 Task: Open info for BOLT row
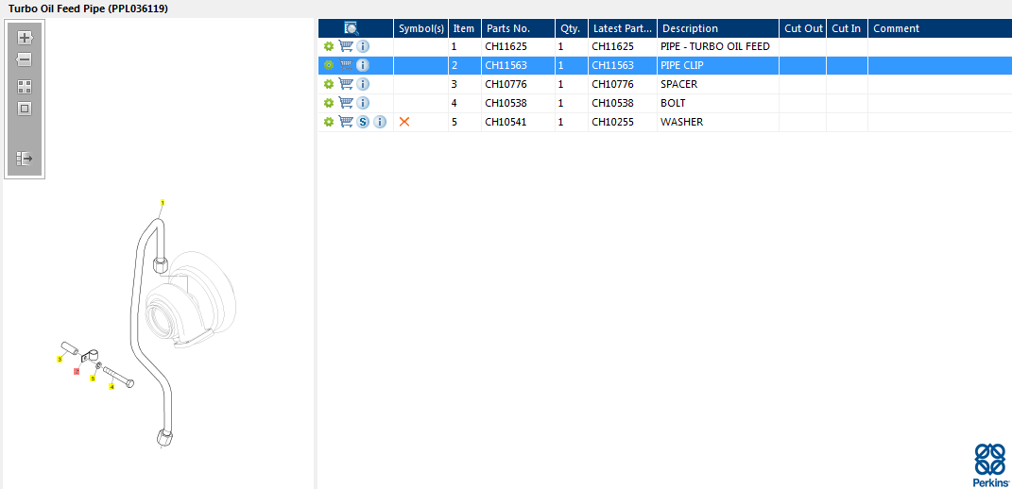point(363,103)
